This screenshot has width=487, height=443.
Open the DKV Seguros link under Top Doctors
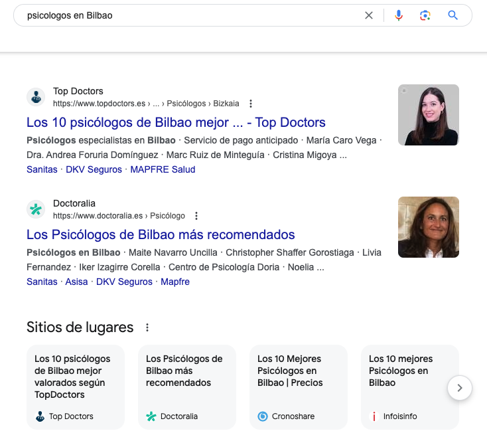(x=94, y=169)
